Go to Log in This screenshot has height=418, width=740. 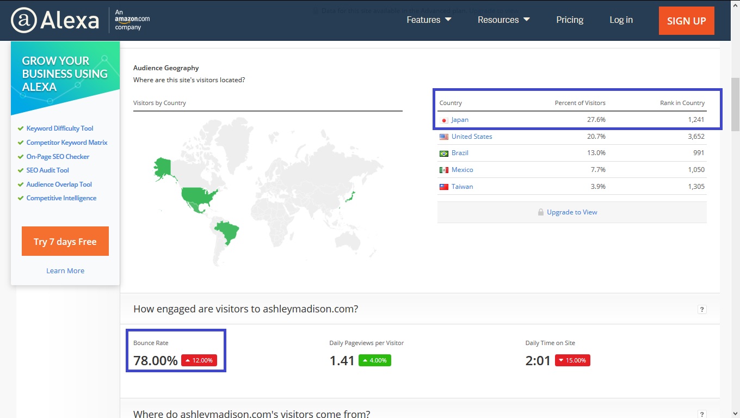621,20
